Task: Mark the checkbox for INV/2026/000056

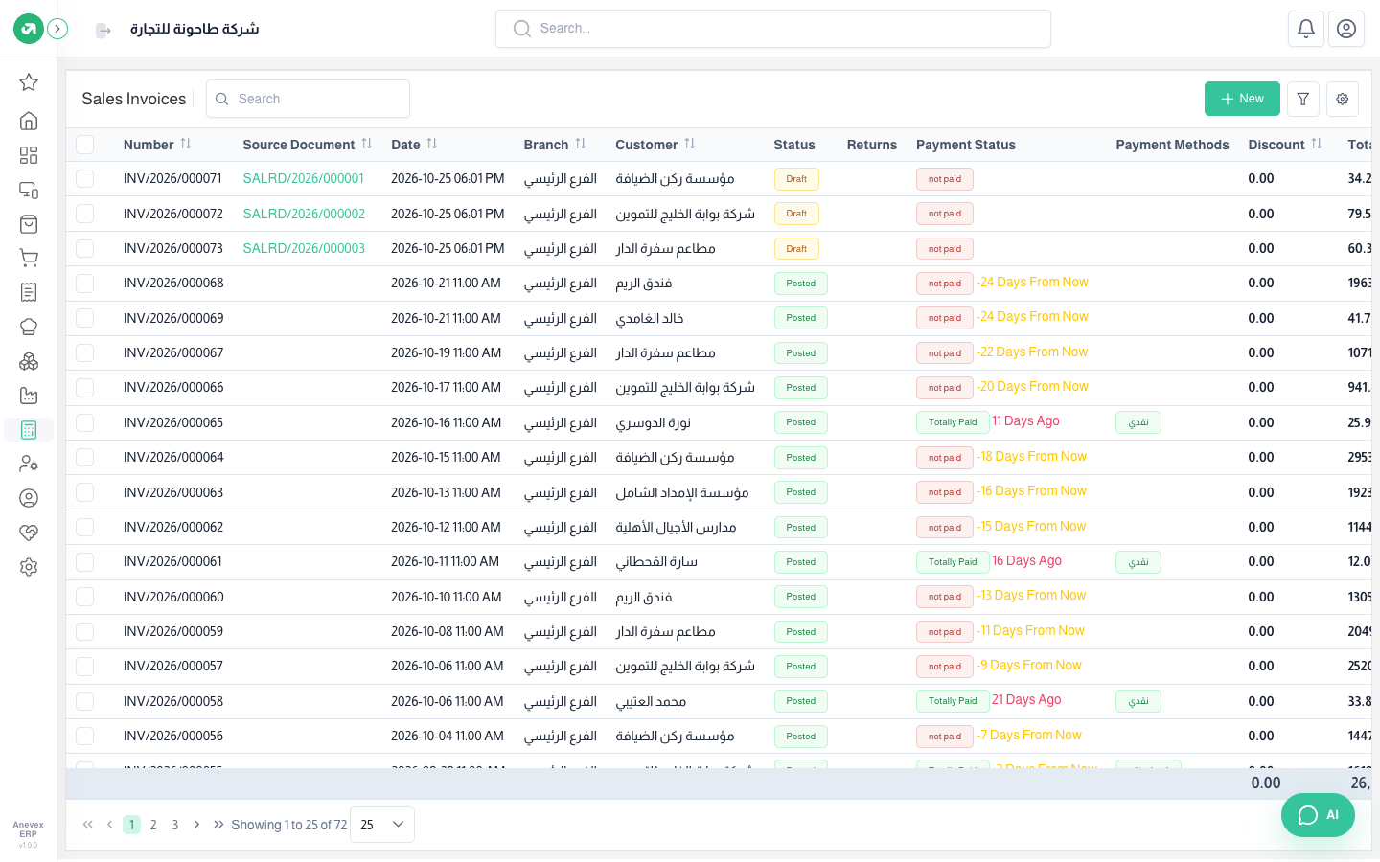Action: [x=85, y=737]
